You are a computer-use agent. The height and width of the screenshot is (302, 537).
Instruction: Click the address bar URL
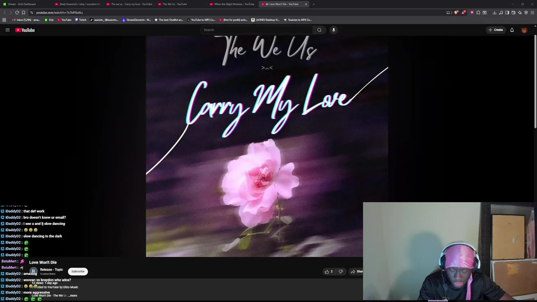point(59,13)
